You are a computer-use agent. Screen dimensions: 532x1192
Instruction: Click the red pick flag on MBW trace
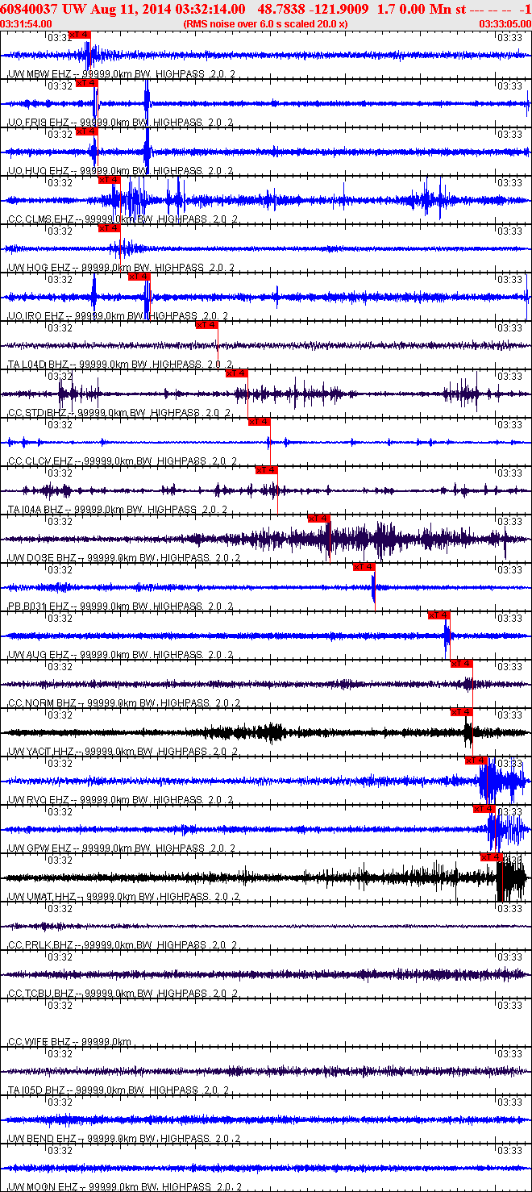click(x=80, y=35)
